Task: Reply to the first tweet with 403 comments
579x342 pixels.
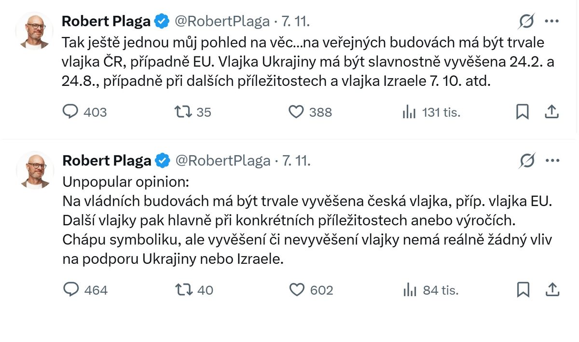Action: 71,112
